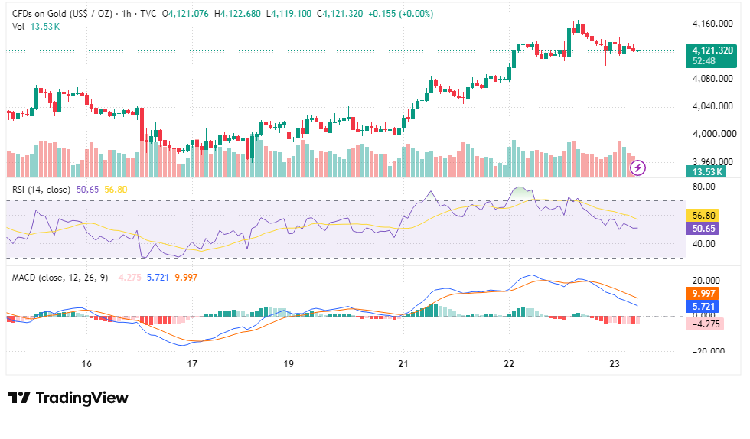Image resolution: width=750 pixels, height=439 pixels.
Task: Click the 4,160.000 price axis label
Action: (712, 24)
